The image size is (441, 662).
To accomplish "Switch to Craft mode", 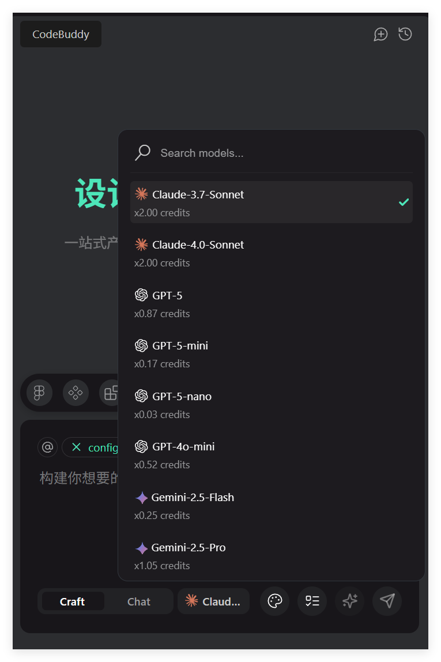I will pyautogui.click(x=73, y=601).
